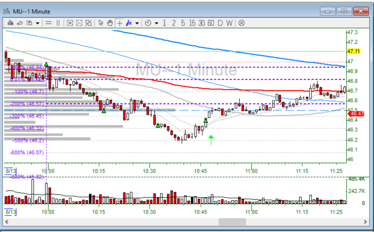Image resolution: width=374 pixels, height=232 pixels.
Task: Click the candlestick chart type icon
Action: (9, 23)
